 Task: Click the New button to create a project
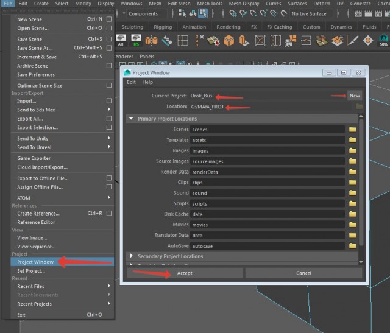355,96
